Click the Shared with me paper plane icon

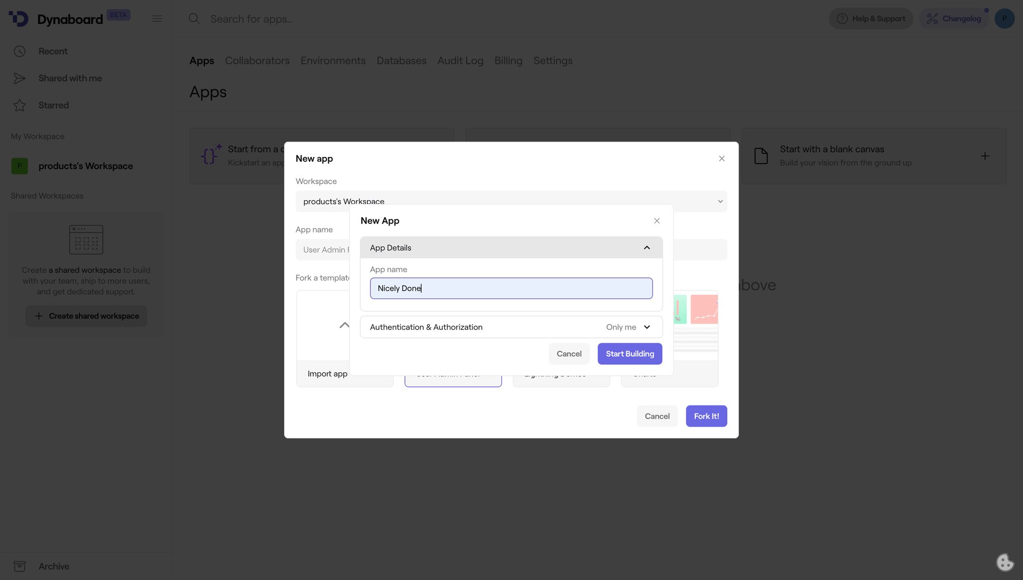coord(20,78)
